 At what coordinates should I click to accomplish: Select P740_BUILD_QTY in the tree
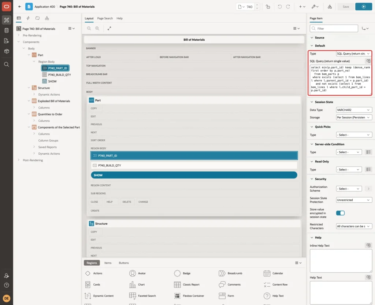coord(59,75)
